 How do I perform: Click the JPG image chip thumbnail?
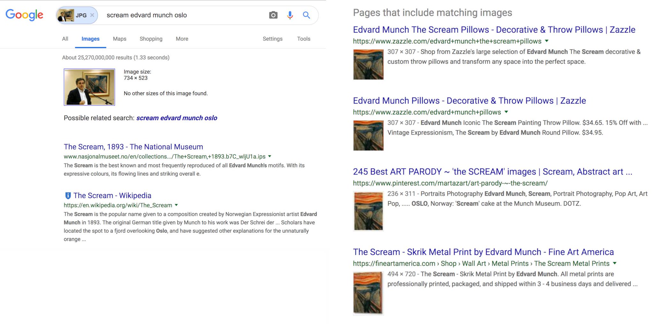click(x=65, y=15)
